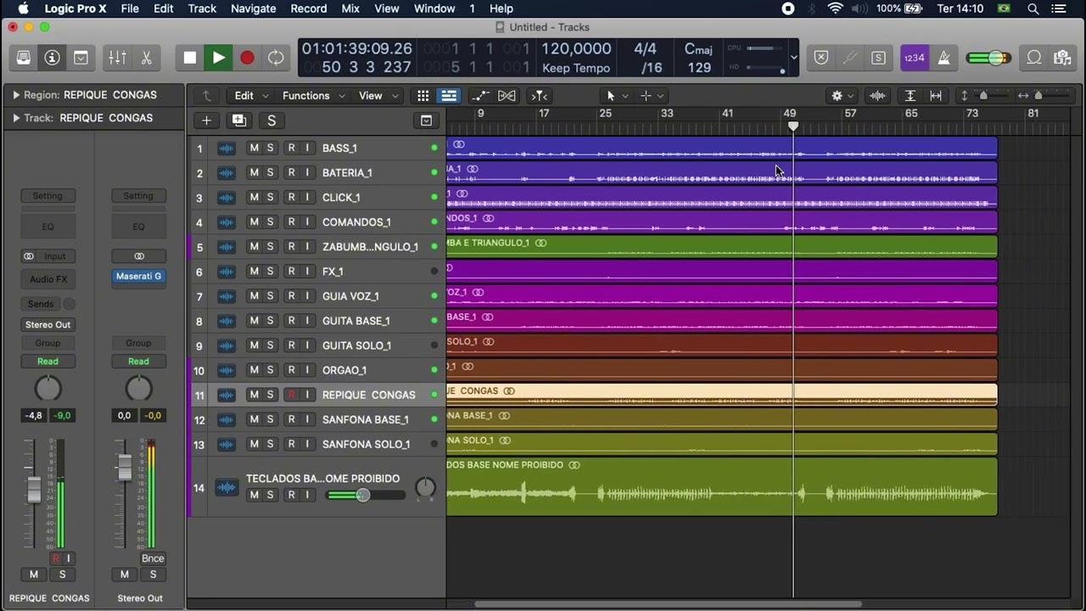Viewport: 1086px width, 611px height.
Task: Start recording with the red Record button
Action: pos(247,58)
